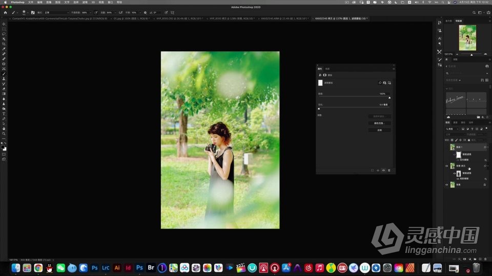Select the Move tool in left toolbar

[x=4, y=24]
